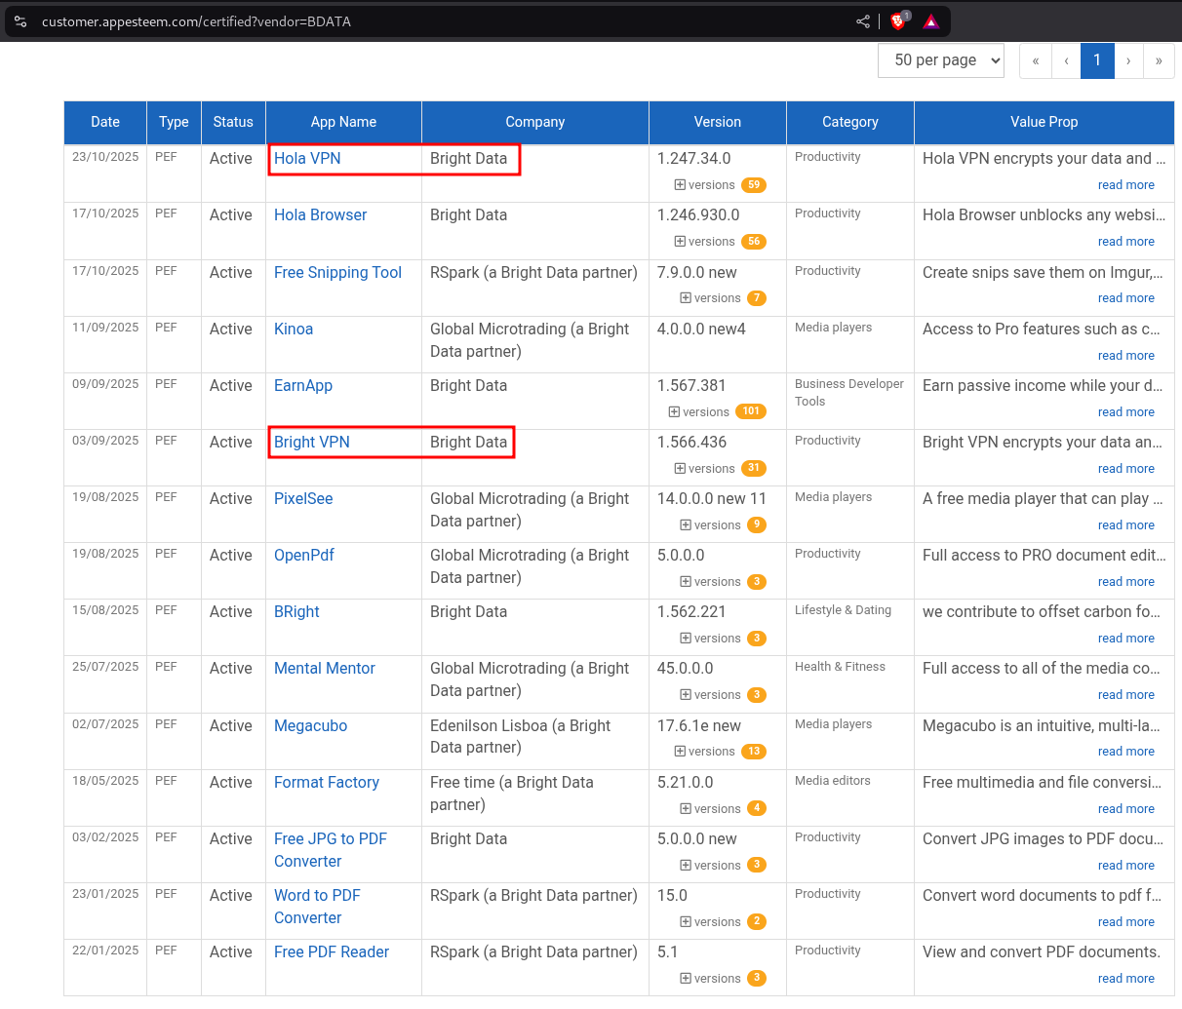1182x1009 pixels.
Task: Click the 101 versions badge for EarnApp
Action: tap(750, 412)
